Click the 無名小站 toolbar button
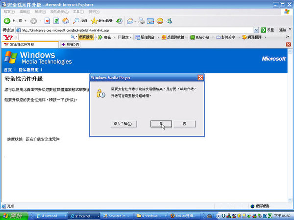Screen dimensions: 294x220 [x=200, y=37]
